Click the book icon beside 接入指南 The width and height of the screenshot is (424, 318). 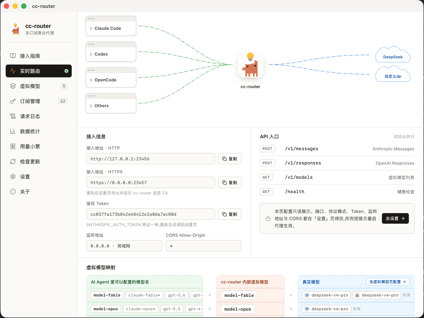[13, 56]
